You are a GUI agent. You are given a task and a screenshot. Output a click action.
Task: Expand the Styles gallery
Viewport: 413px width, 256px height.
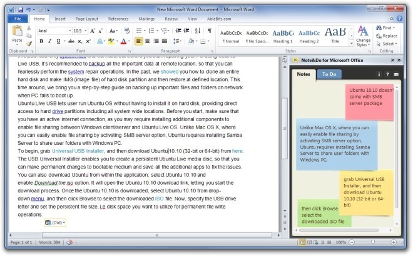click(352, 43)
